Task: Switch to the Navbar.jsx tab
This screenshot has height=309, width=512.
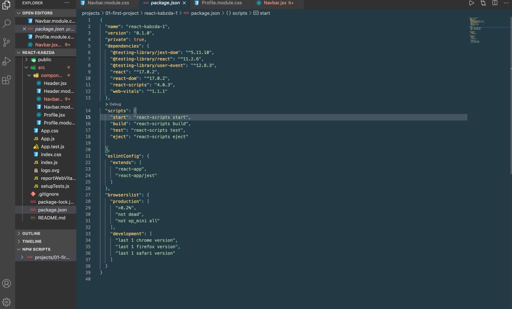Action: pos(275,3)
